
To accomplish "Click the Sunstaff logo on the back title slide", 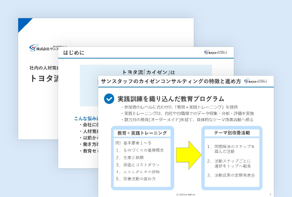I will click(44, 48).
